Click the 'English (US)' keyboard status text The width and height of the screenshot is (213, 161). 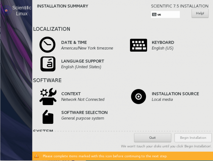point(163,48)
